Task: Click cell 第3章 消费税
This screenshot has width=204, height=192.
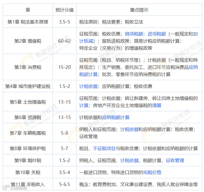Action: [28, 67]
